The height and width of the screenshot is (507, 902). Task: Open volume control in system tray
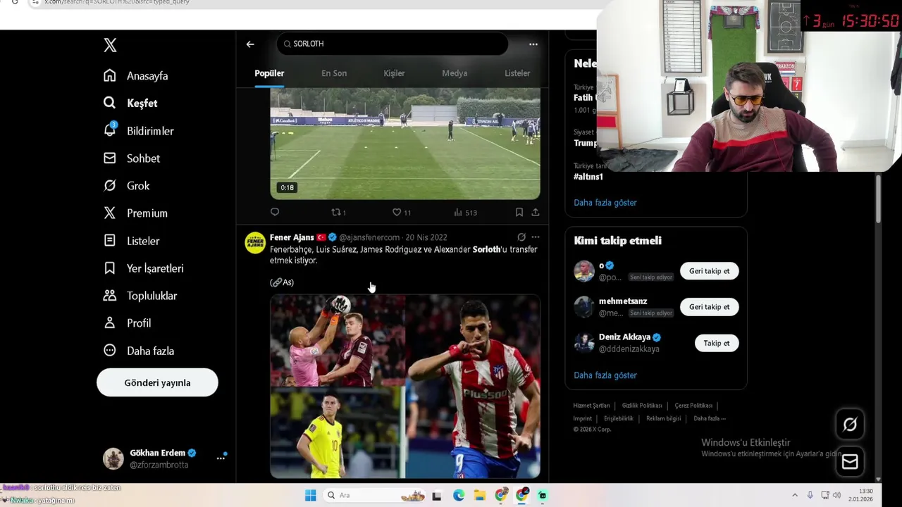[836, 495]
